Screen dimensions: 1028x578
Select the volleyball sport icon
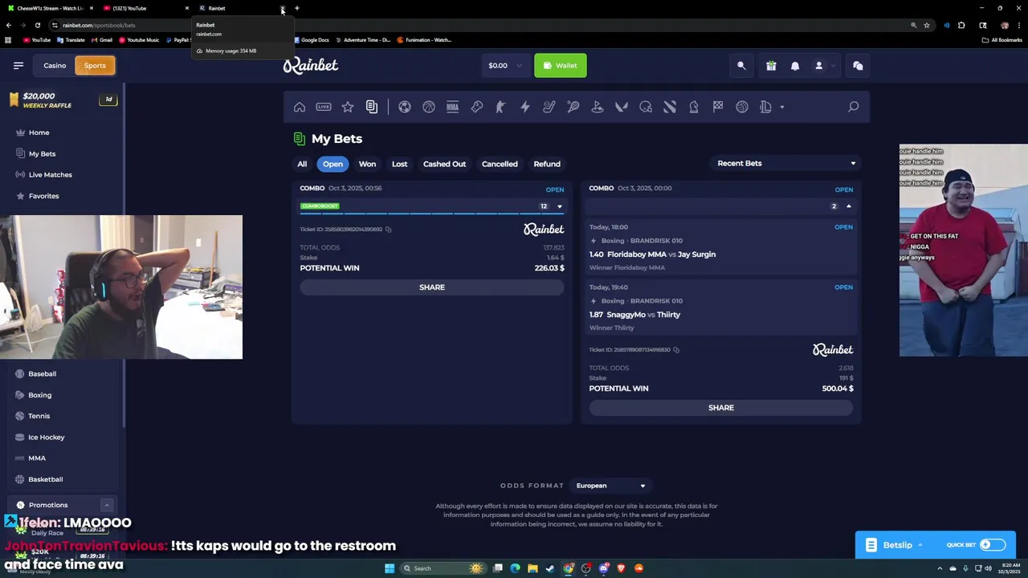[742, 107]
